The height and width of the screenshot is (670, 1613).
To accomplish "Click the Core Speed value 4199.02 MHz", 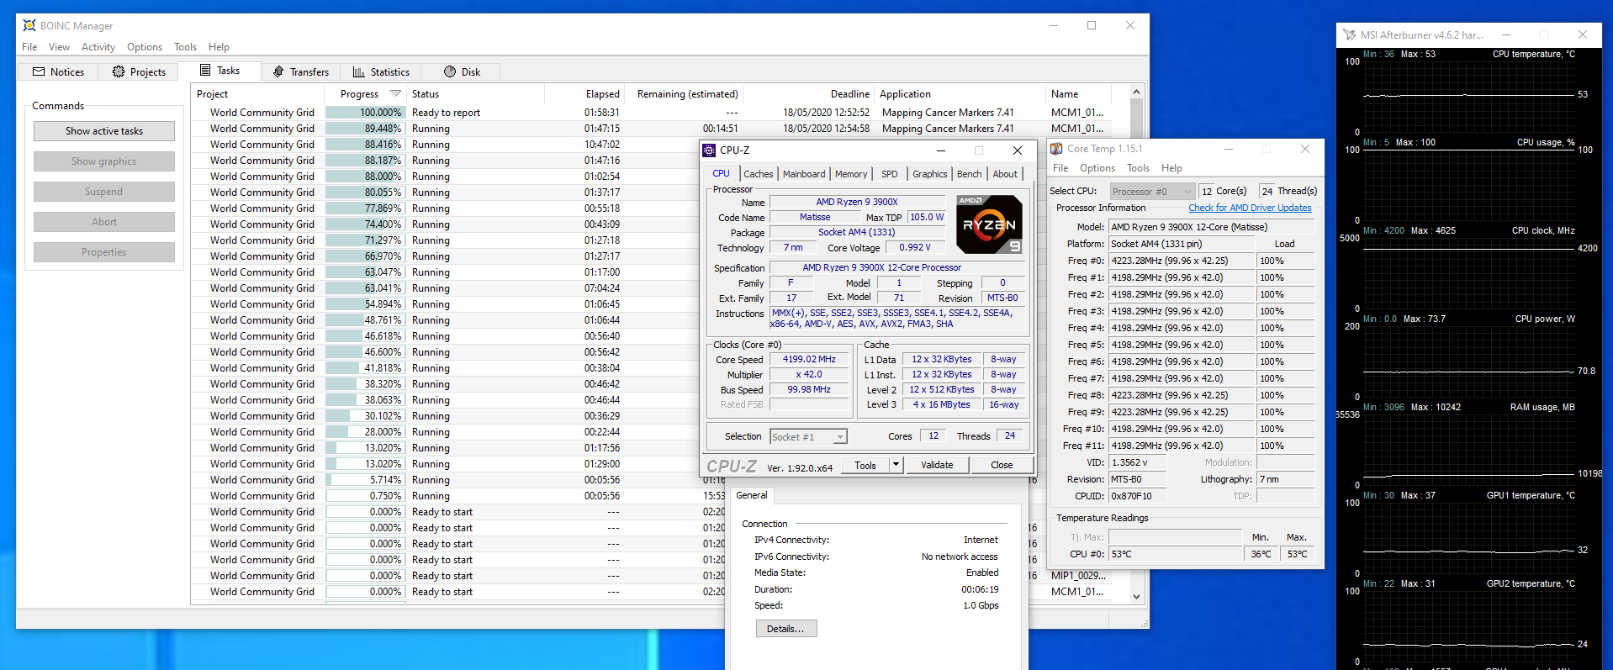I will [809, 359].
